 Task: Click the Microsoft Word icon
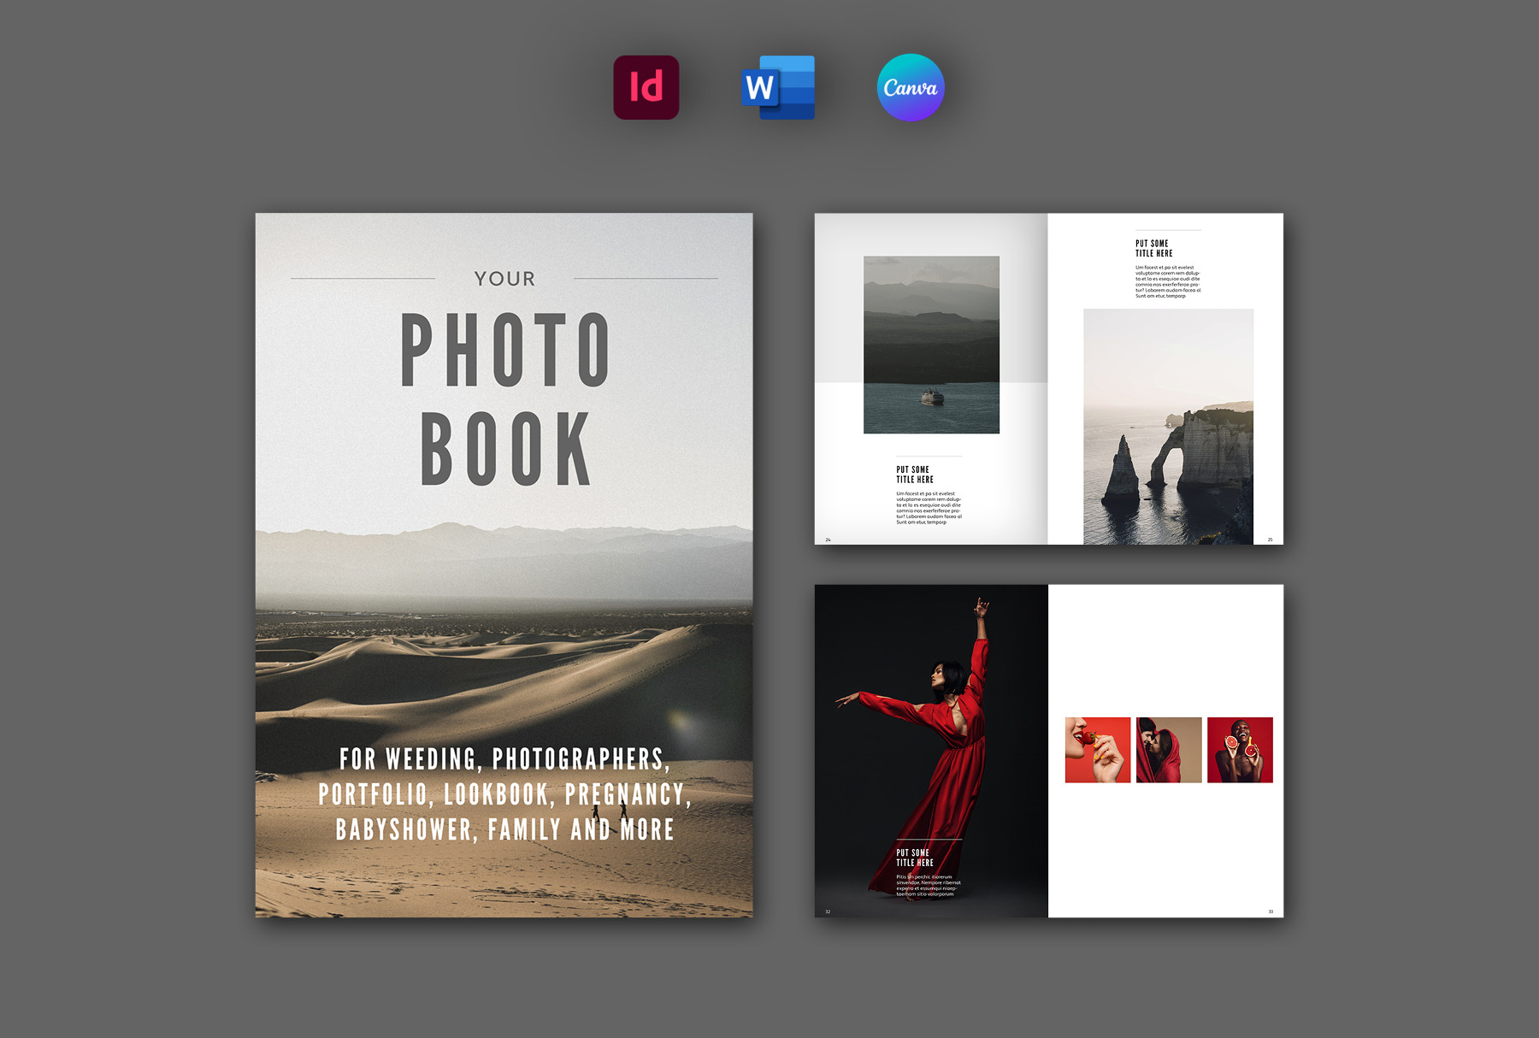click(x=778, y=88)
